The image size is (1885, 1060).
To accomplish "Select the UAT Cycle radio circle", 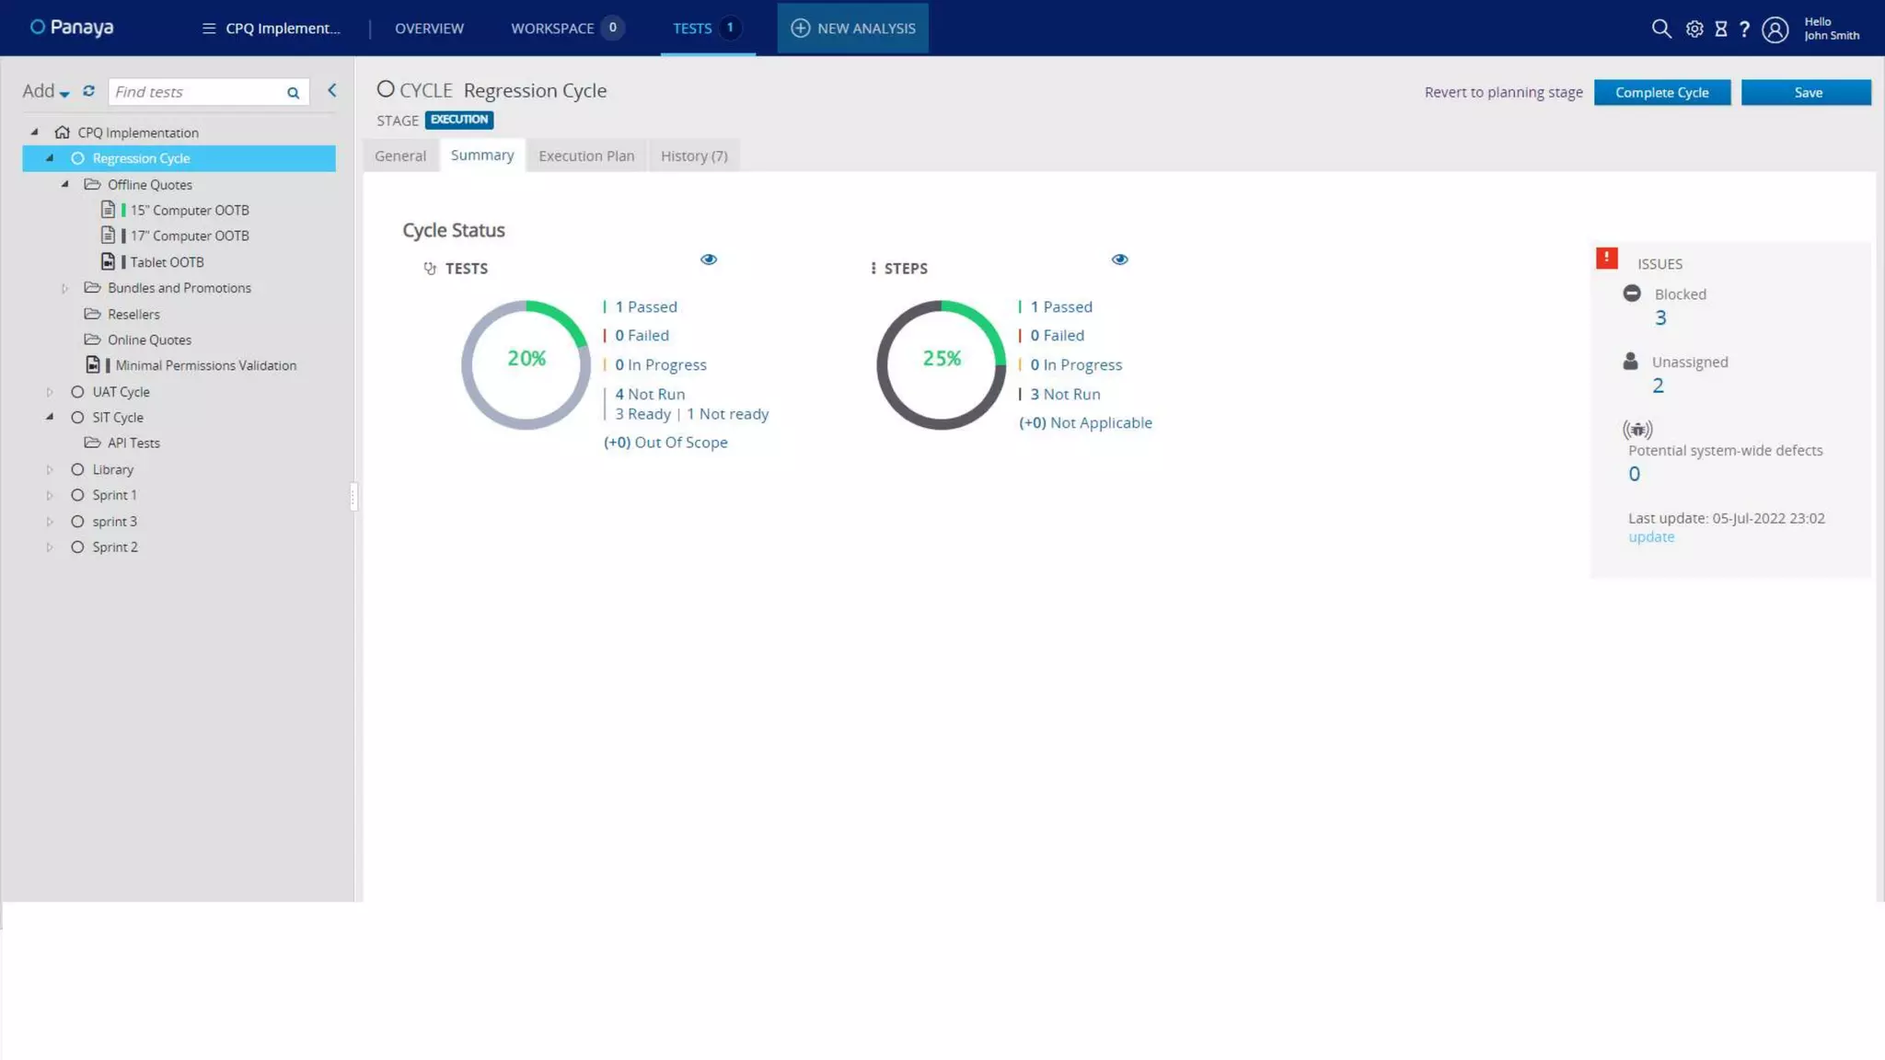I will (x=77, y=392).
